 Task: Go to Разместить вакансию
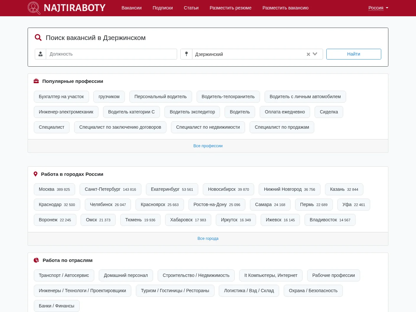(285, 8)
